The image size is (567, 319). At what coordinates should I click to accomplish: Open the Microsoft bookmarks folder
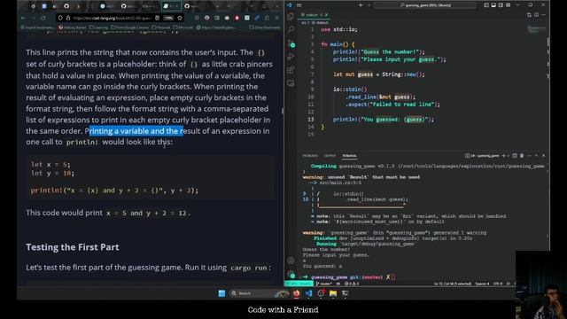[x=183, y=27]
